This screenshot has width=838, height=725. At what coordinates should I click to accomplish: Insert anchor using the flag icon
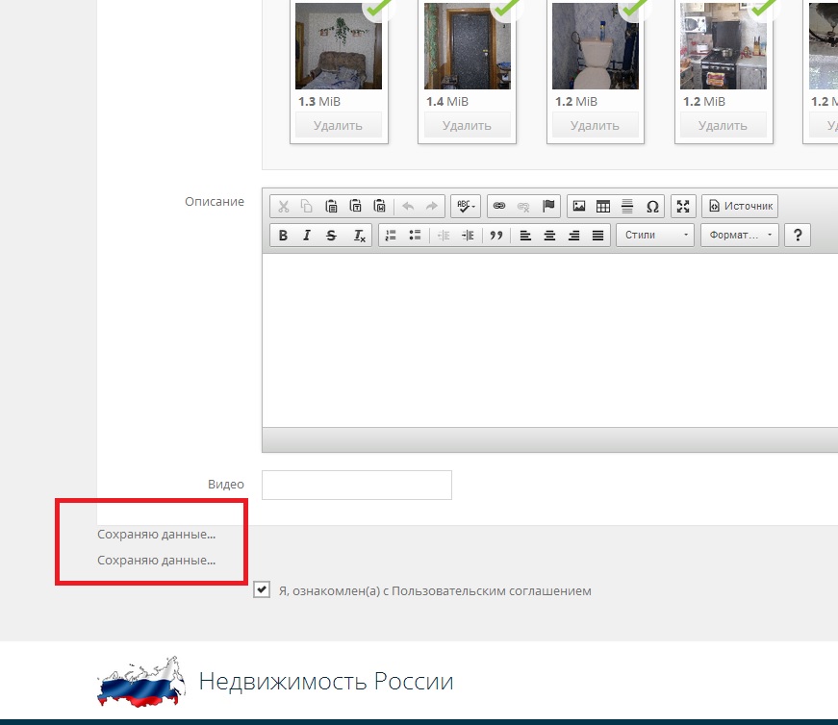pyautogui.click(x=548, y=206)
